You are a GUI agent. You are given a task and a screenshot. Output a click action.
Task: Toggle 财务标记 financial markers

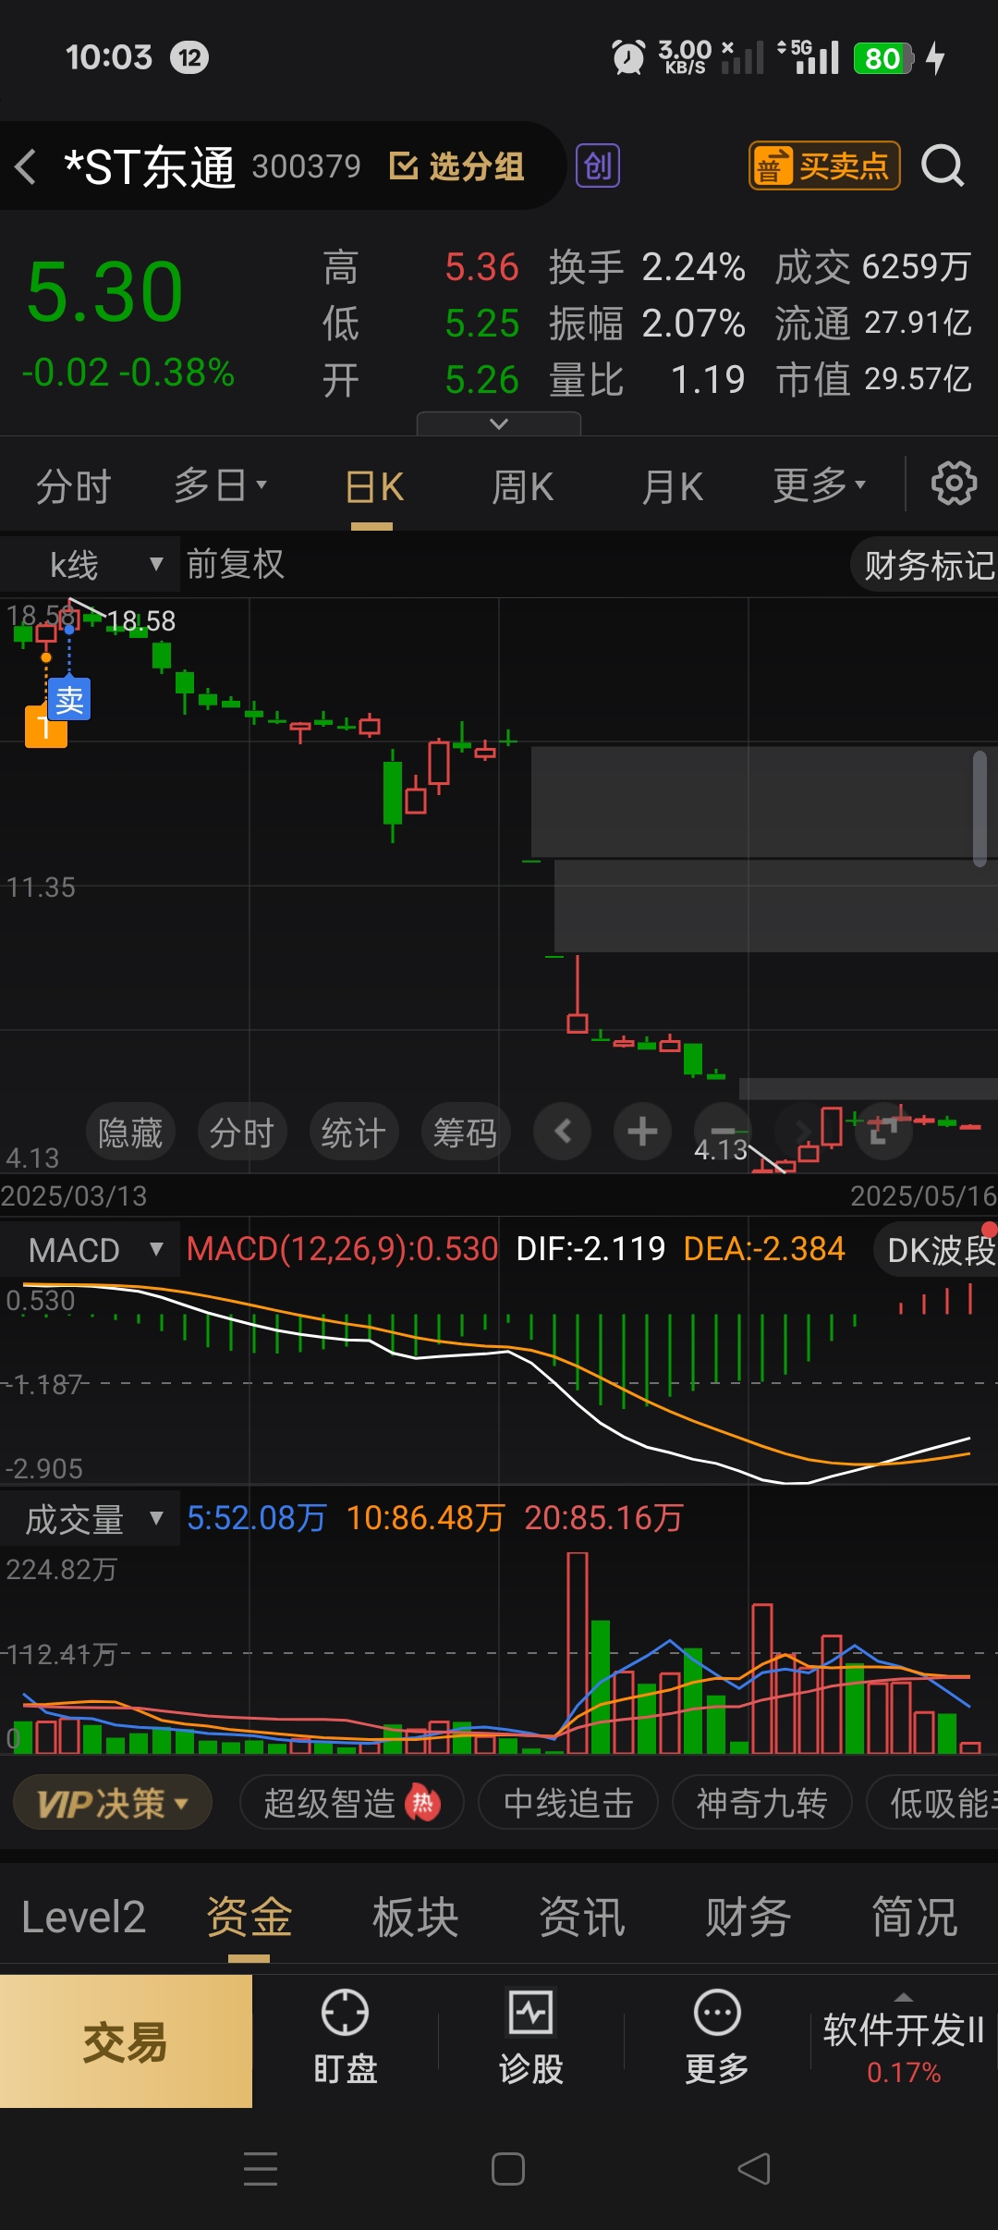click(x=926, y=565)
